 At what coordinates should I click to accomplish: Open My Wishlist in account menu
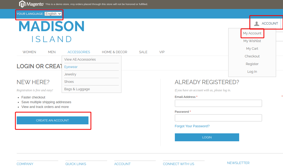click(x=252, y=41)
